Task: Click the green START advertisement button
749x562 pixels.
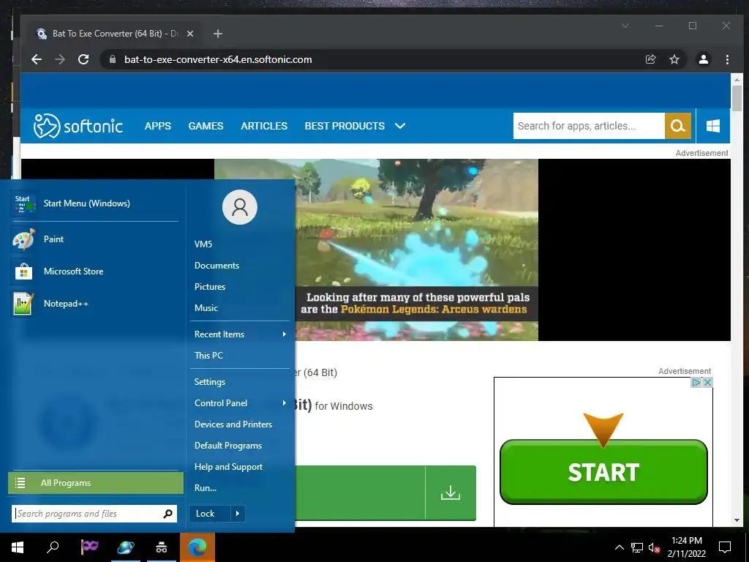Action: tap(603, 472)
